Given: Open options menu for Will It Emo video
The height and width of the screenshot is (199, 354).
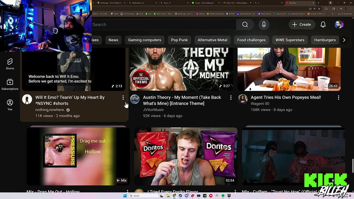Looking at the screenshot, I should tap(123, 98).
